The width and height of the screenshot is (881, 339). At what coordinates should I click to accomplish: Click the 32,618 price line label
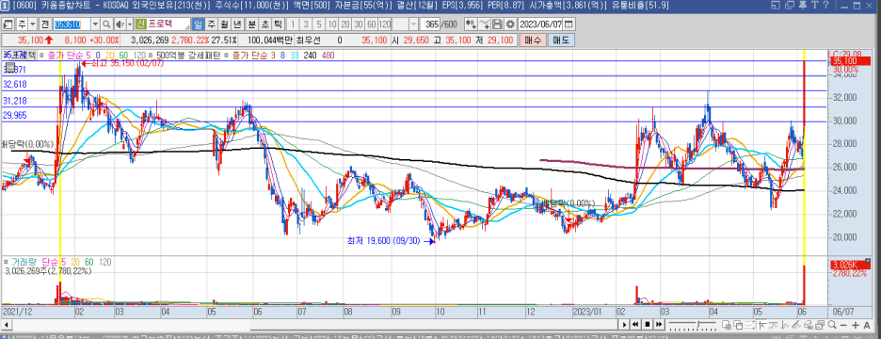pos(15,84)
